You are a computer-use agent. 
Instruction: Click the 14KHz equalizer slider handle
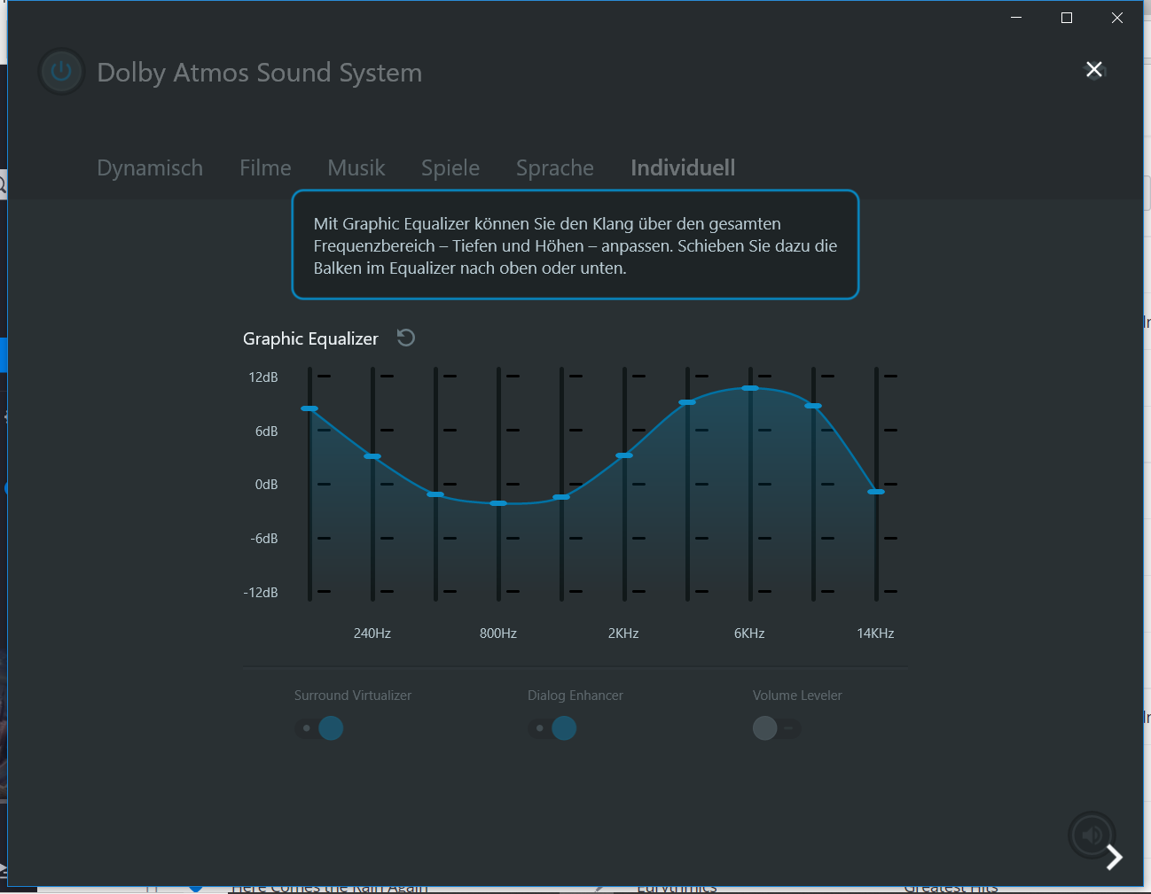pos(876,492)
